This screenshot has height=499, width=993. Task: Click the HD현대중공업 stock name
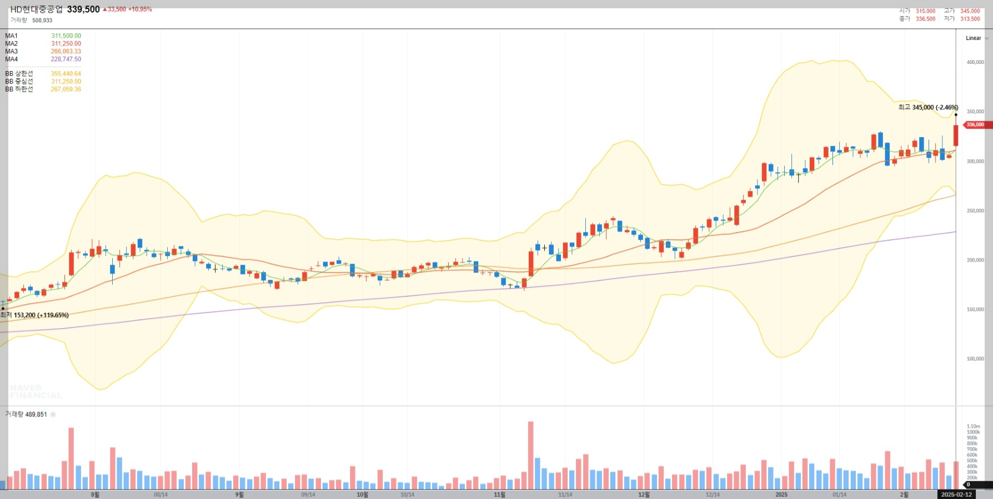coord(37,9)
